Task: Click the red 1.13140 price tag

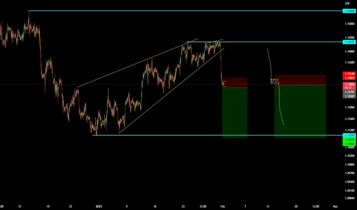Action: (x=349, y=74)
